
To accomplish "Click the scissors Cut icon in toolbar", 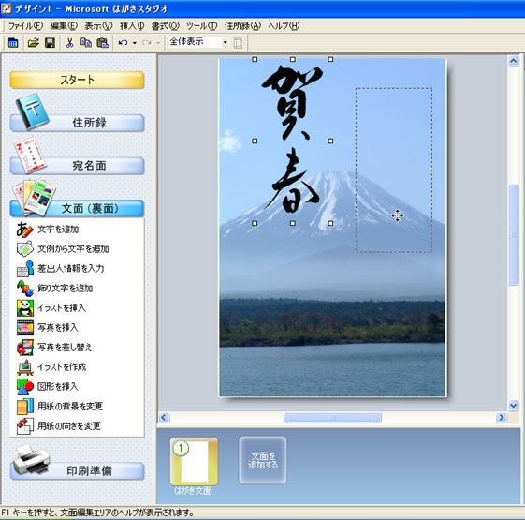I will point(69,42).
